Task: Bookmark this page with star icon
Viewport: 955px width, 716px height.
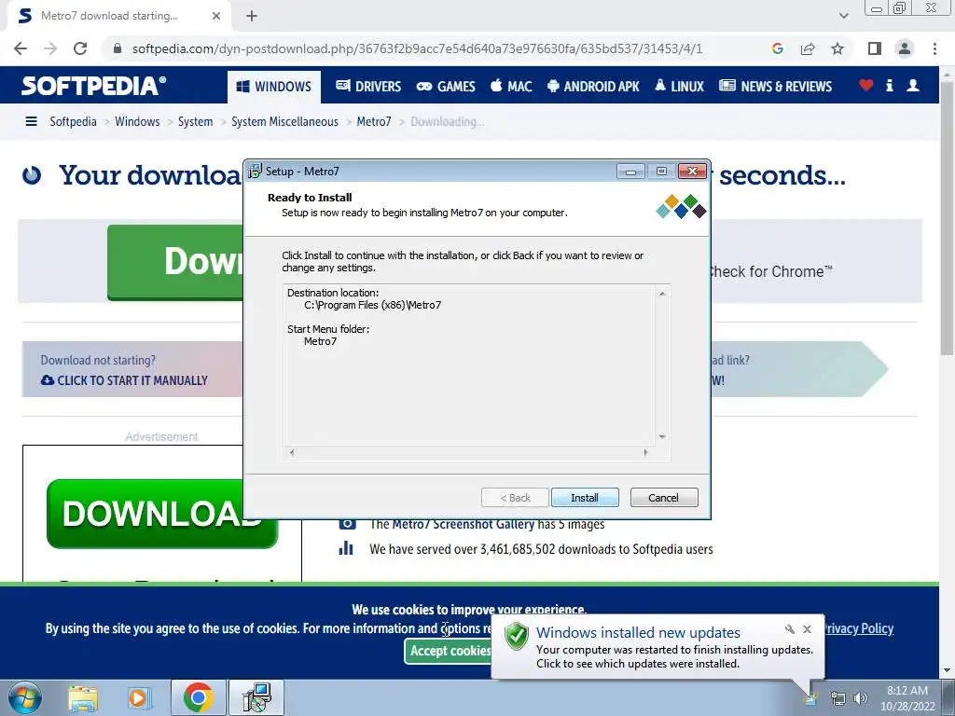Action: 837,48
